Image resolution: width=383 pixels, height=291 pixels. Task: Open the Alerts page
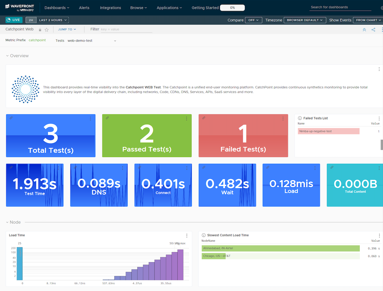point(84,8)
